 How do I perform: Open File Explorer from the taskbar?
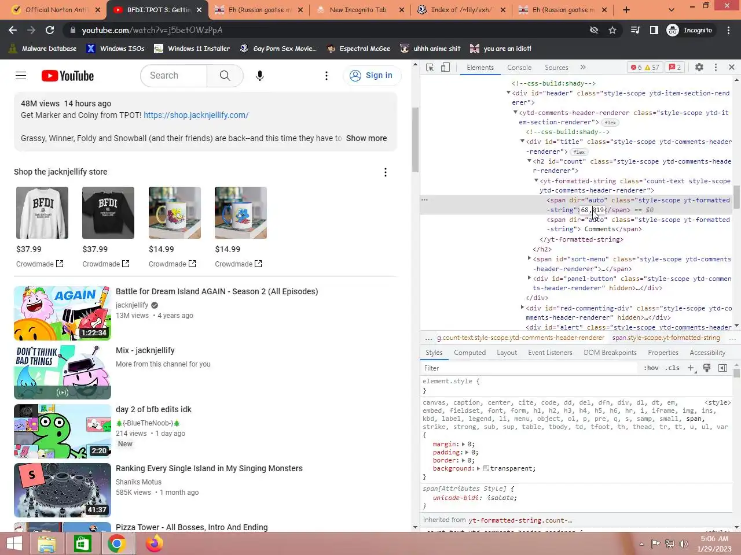coord(47,543)
